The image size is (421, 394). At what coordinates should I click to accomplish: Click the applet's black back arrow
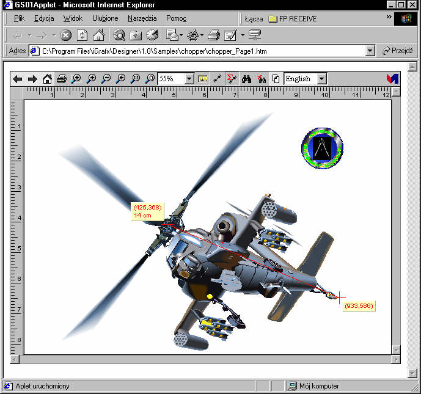pos(18,79)
